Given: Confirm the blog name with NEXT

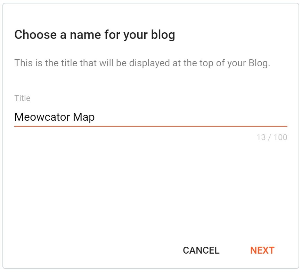Looking at the screenshot, I should (x=262, y=250).
